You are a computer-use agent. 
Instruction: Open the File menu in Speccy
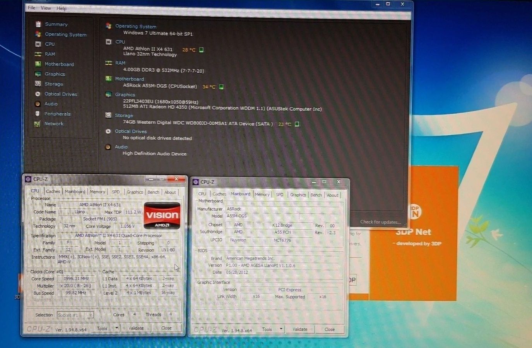pos(32,8)
